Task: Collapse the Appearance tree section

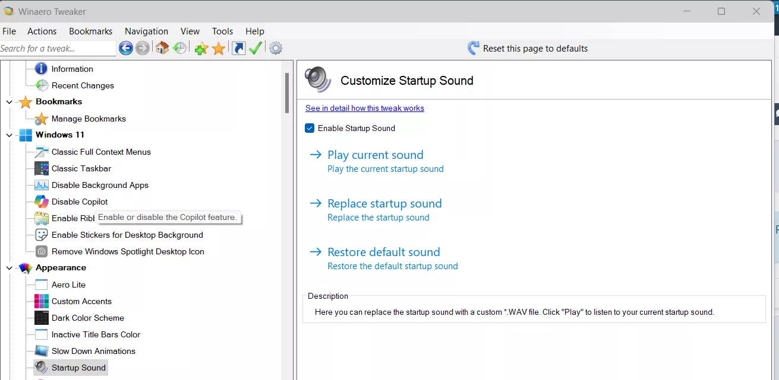Action: [x=9, y=268]
